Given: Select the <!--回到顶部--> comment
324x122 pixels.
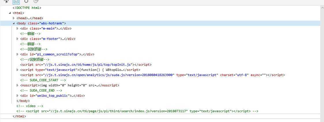Looking at the screenshot, I should (34, 49).
